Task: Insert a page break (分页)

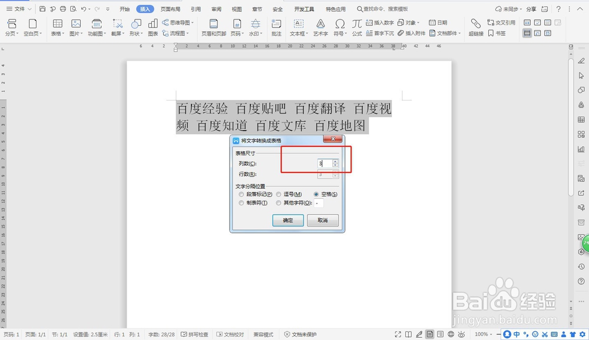Action: pos(12,28)
